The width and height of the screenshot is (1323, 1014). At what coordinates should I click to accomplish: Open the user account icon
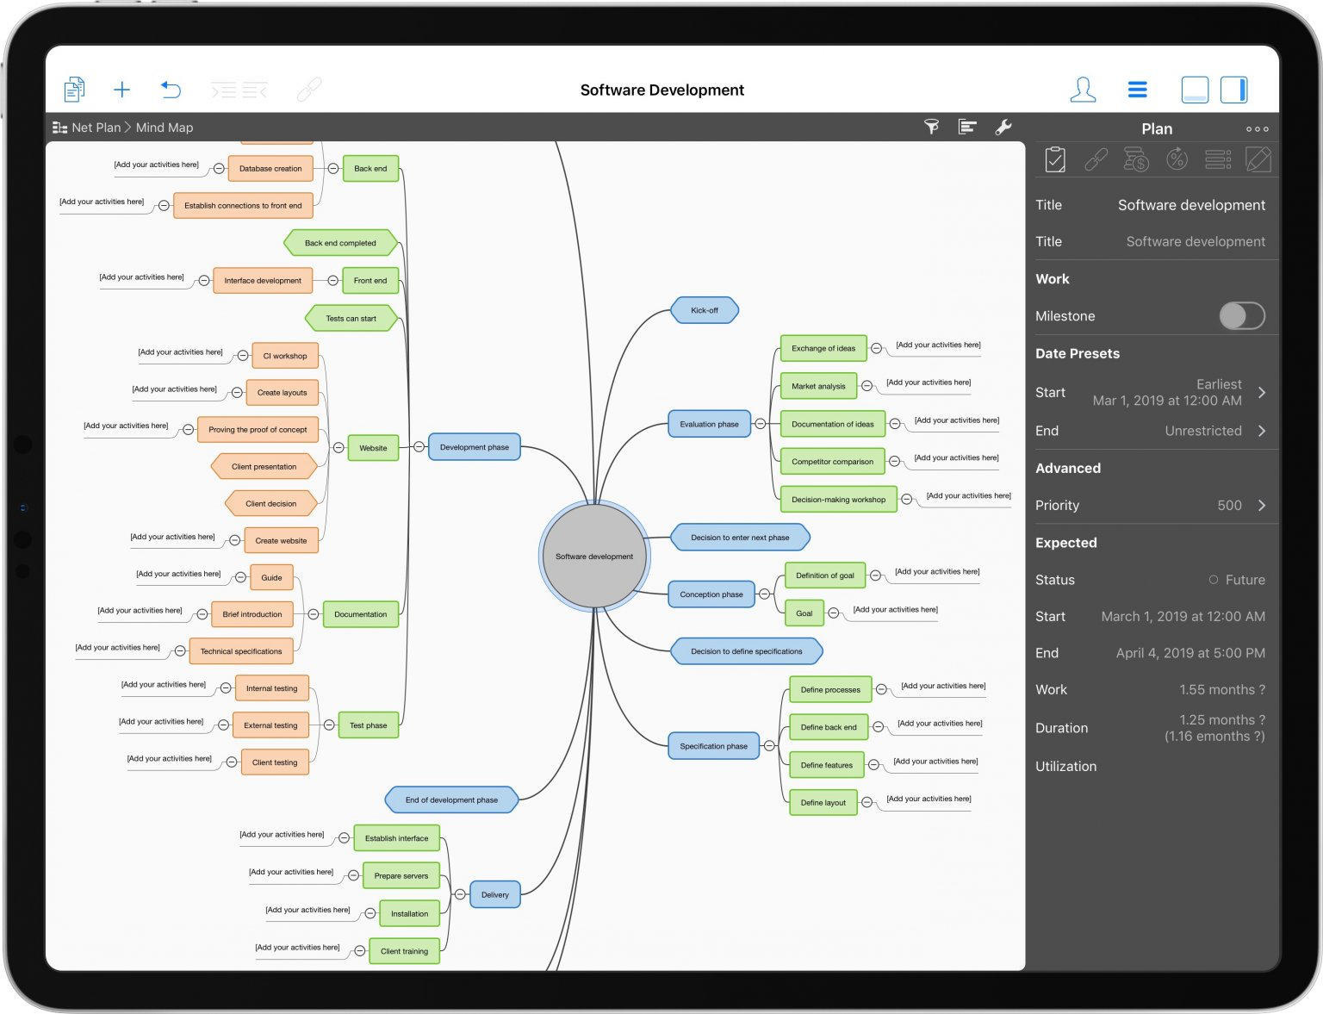(1083, 90)
